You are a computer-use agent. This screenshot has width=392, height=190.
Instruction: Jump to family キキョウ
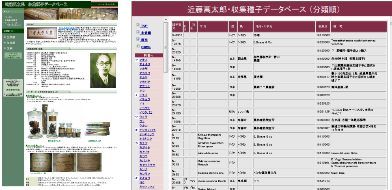pyautogui.click(x=144, y=178)
